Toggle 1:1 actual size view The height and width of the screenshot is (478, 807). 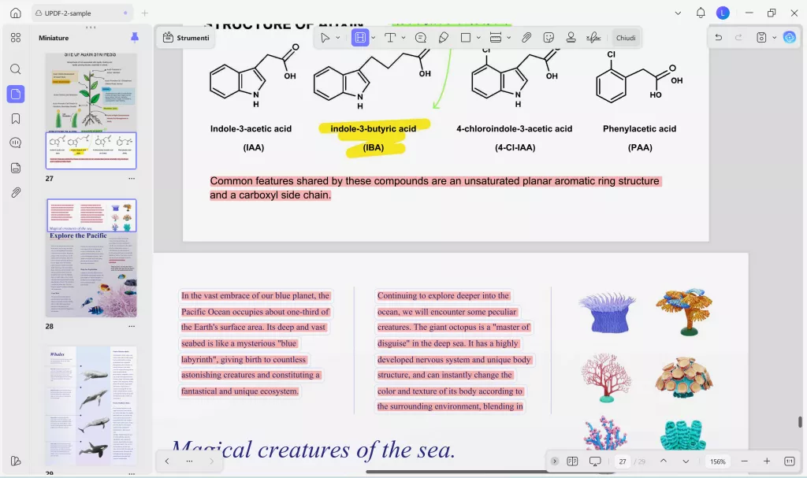click(x=788, y=461)
